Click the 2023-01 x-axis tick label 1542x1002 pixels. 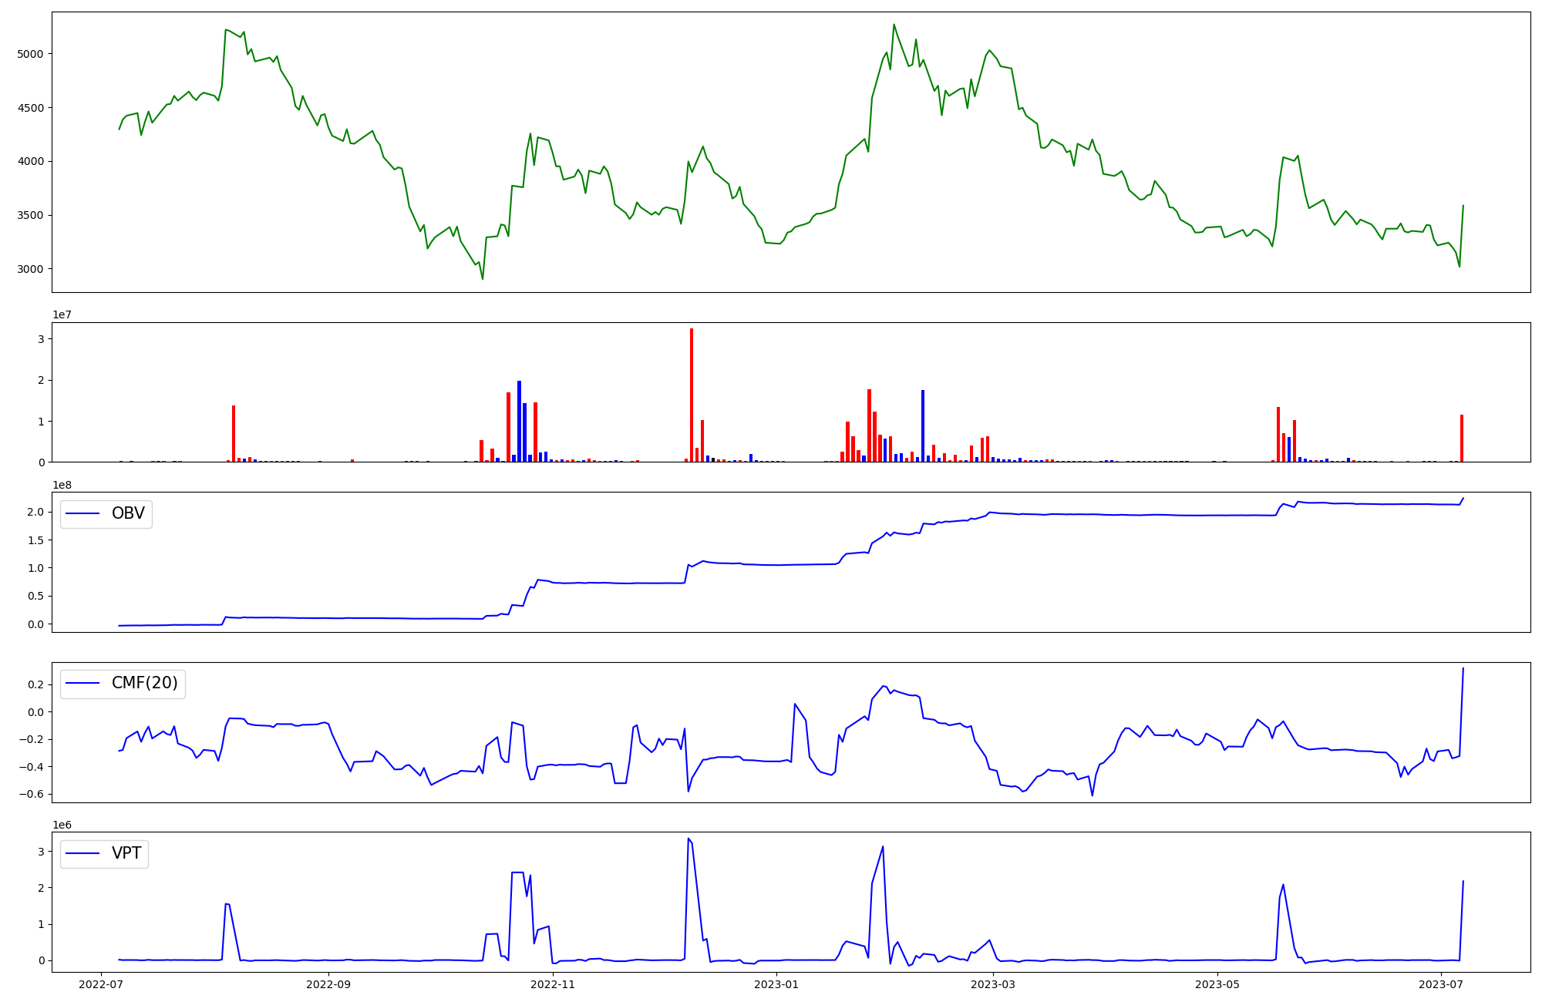[776, 984]
